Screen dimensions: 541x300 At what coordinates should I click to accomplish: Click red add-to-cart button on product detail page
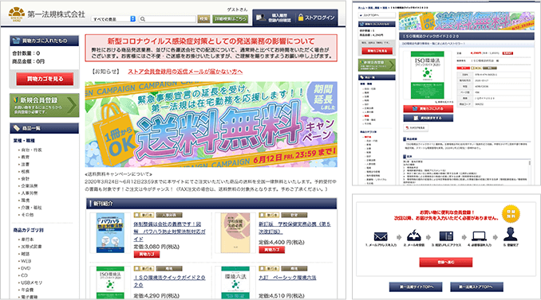(428, 109)
